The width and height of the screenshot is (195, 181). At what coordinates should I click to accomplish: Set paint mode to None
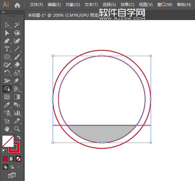(x=19, y=159)
